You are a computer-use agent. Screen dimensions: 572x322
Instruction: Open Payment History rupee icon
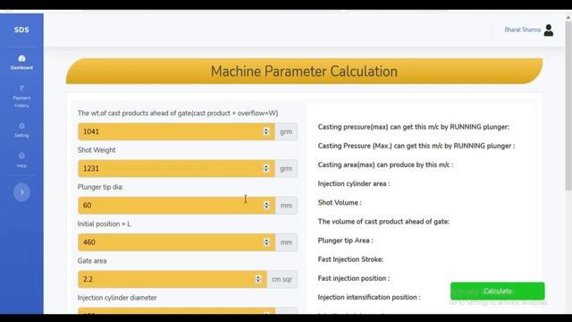tap(21, 89)
